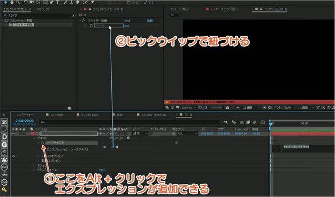This screenshot has width=335, height=197.
Task: Click リセット for スライダー制御 effect
Action: pyautogui.click(x=128, y=21)
